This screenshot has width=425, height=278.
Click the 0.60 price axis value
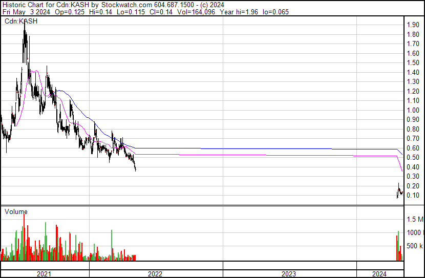413,148
